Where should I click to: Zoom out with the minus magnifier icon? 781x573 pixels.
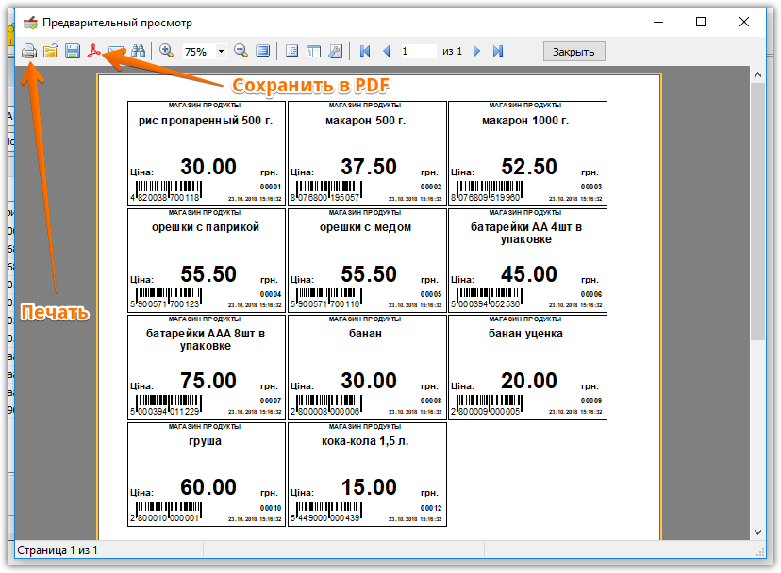pyautogui.click(x=241, y=51)
